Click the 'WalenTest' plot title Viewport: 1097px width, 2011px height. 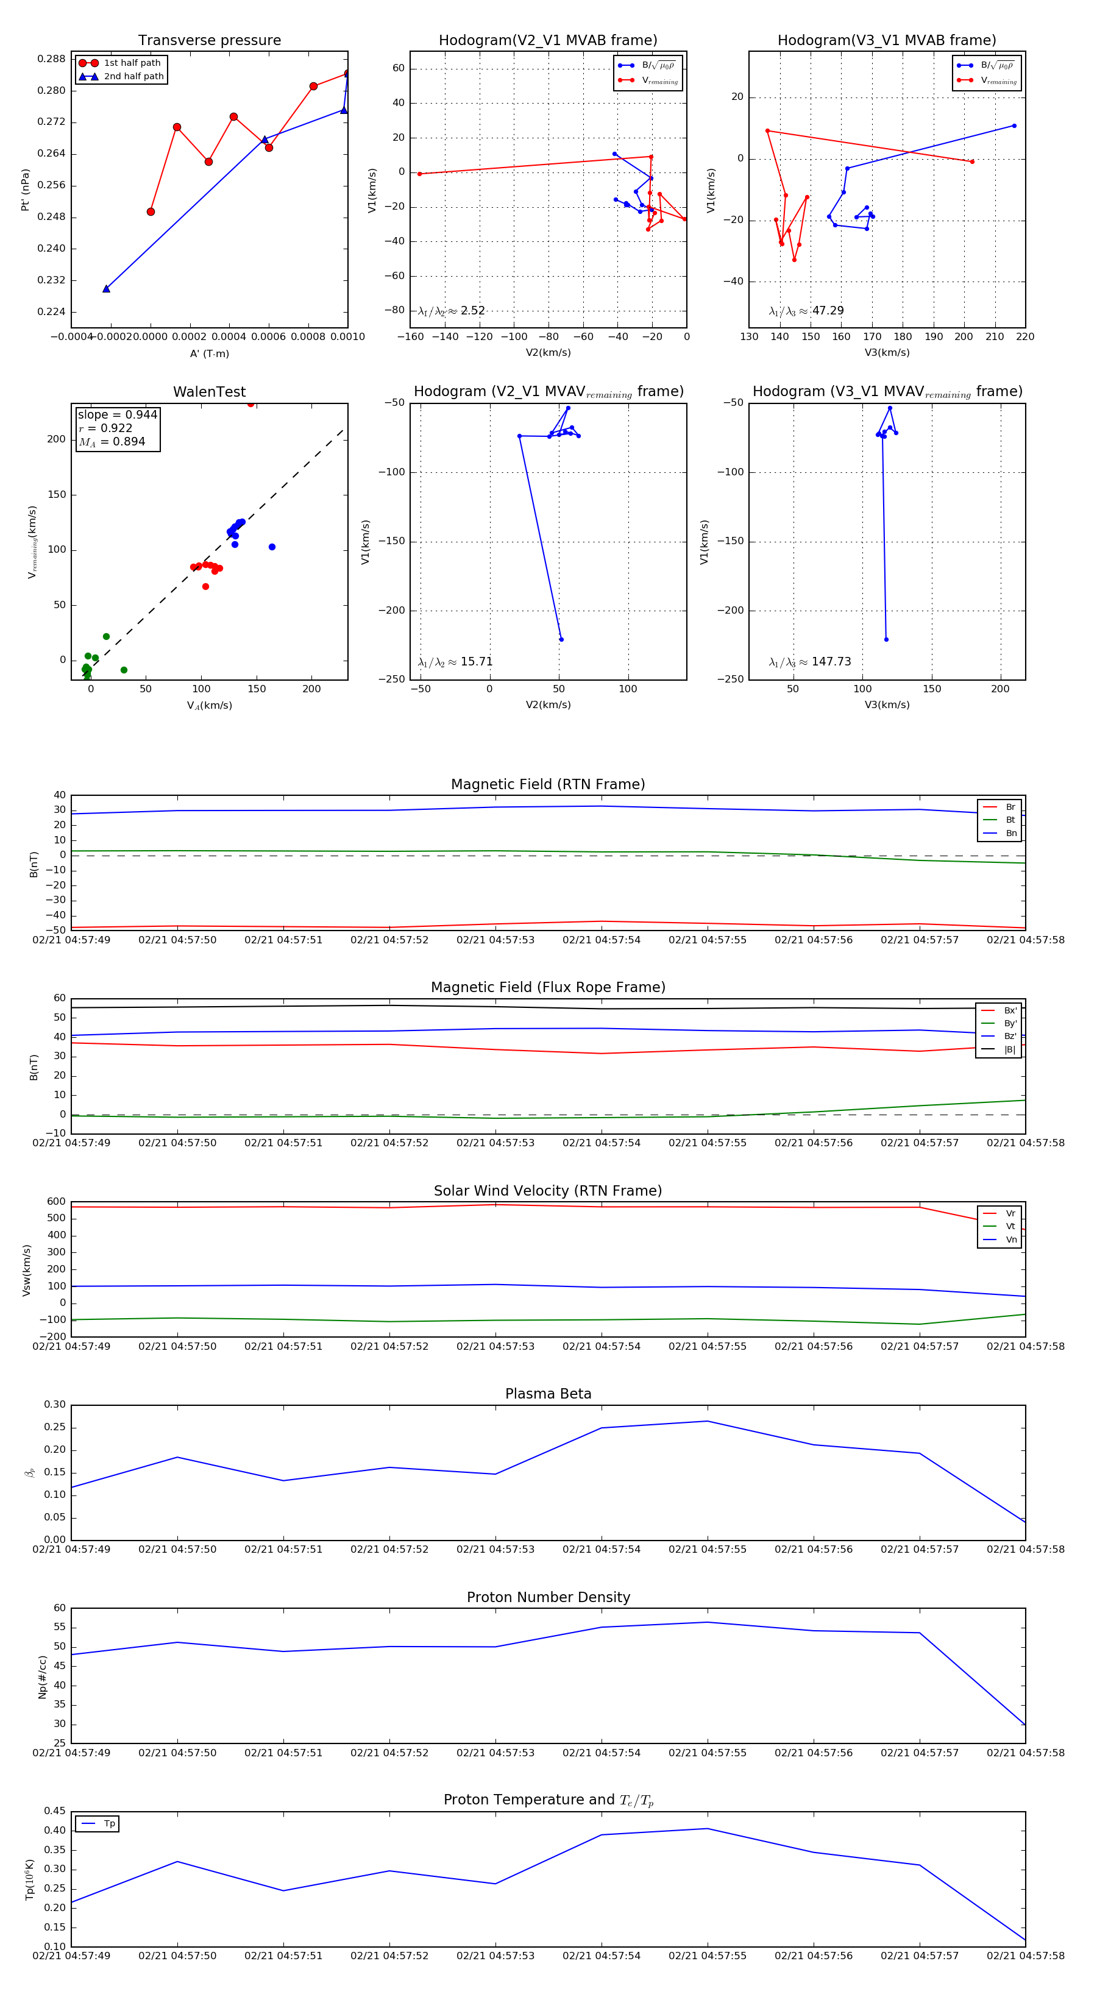(209, 392)
